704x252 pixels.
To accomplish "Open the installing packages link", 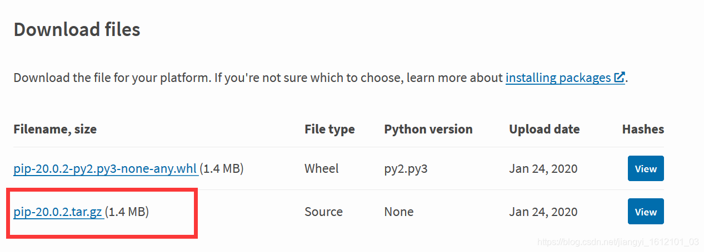I will 557,78.
